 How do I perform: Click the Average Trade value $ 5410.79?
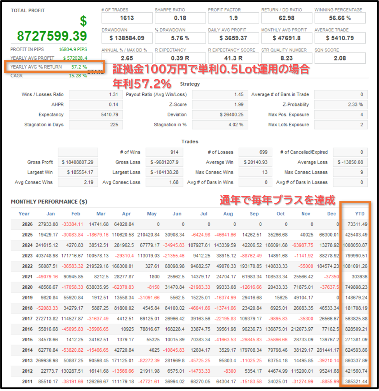[340, 38]
